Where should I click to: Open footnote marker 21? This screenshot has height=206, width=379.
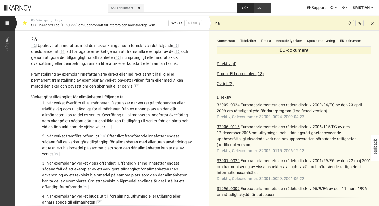coord(86,187)
